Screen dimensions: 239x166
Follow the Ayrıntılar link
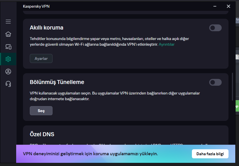pos(167,44)
